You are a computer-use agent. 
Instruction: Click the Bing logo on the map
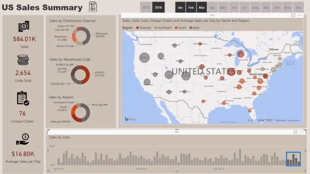pos(131,119)
